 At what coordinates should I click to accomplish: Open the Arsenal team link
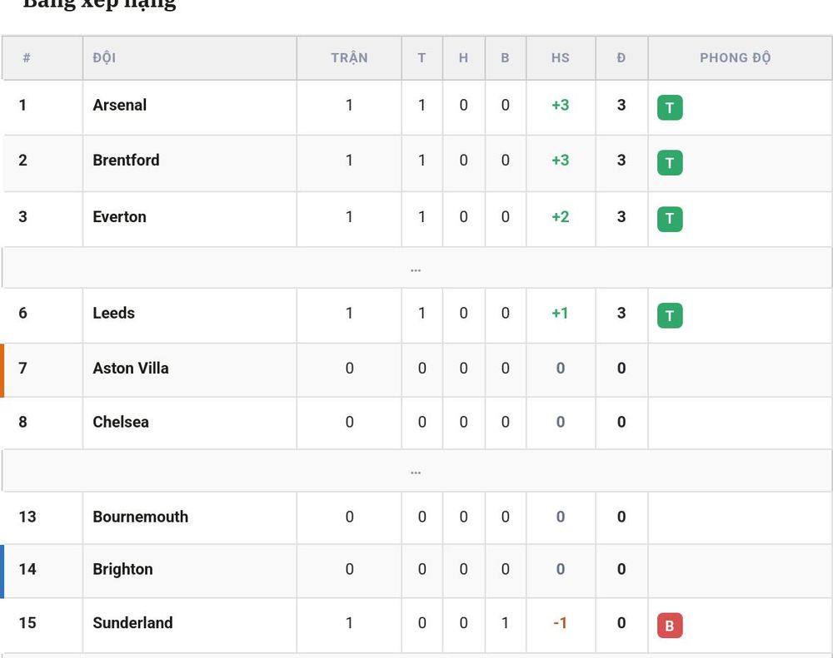click(119, 105)
